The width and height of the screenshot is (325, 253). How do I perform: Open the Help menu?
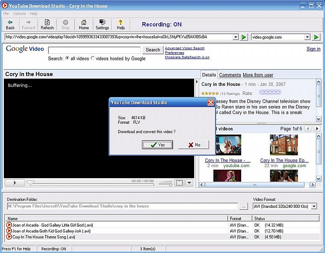coord(34,14)
